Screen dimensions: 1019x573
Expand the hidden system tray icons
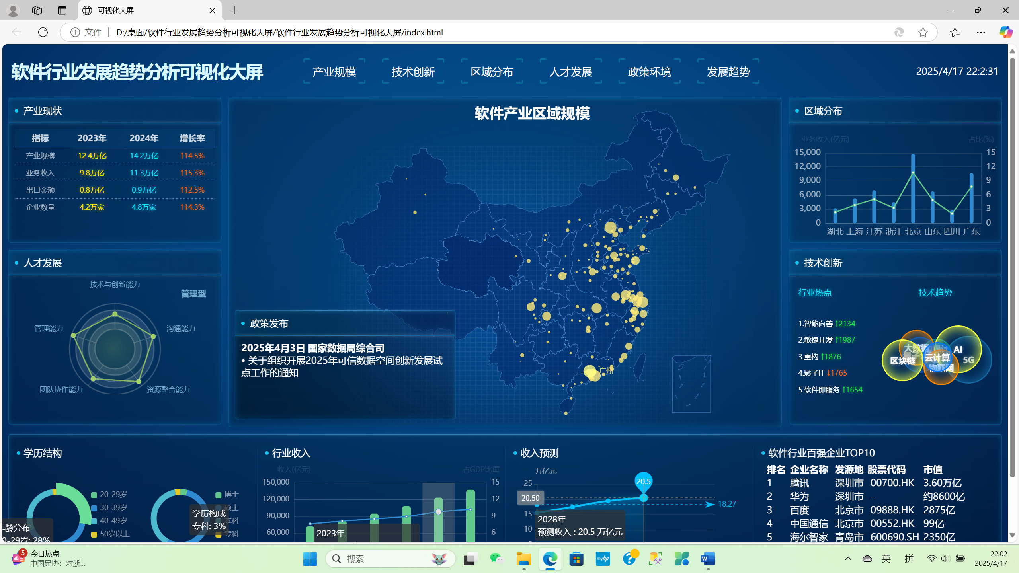[x=848, y=559]
